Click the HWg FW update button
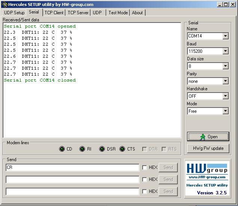 tap(208, 148)
